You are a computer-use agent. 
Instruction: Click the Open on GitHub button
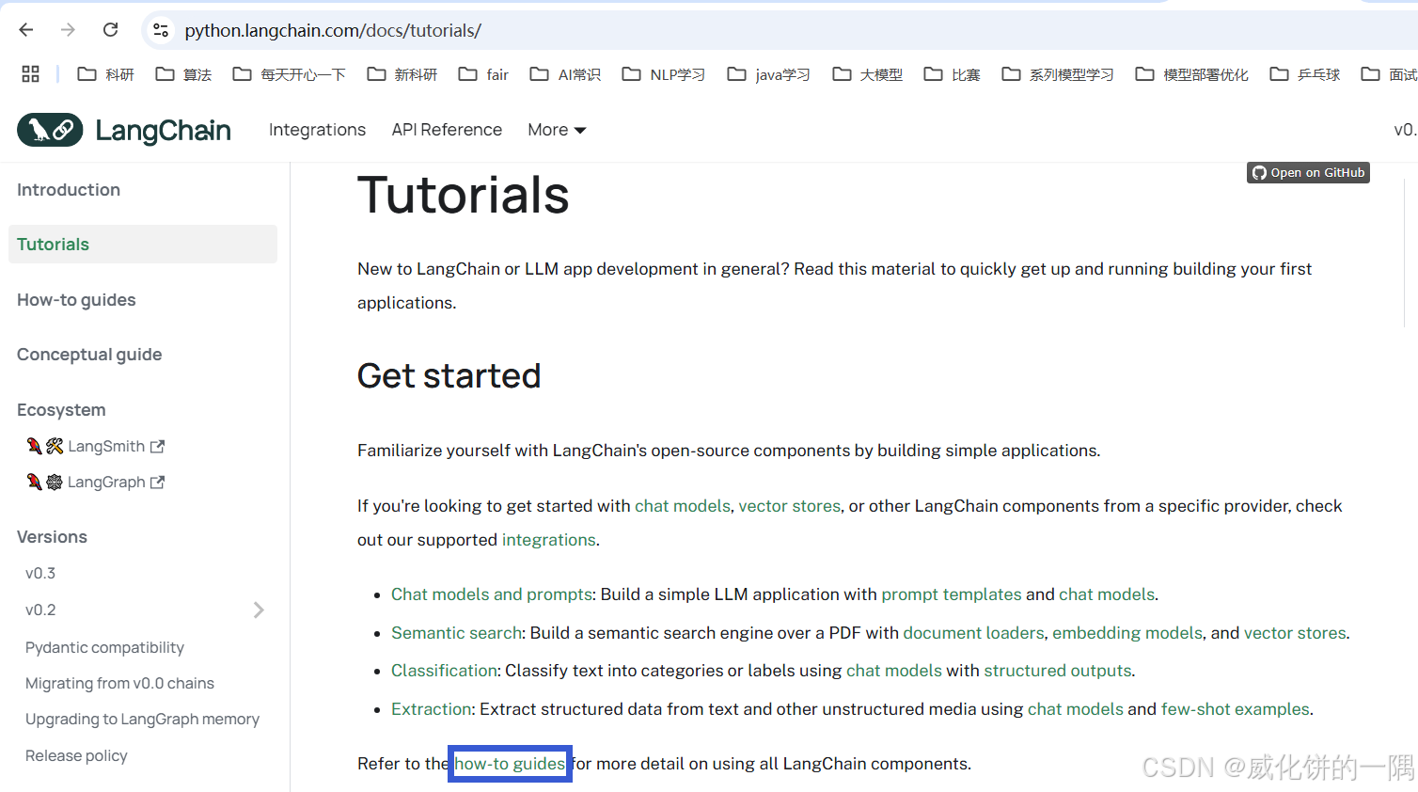pos(1308,173)
